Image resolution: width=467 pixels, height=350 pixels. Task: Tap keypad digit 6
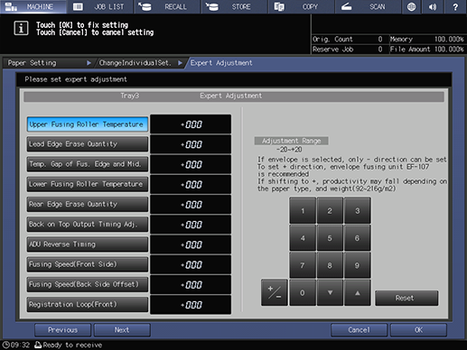(x=357, y=238)
